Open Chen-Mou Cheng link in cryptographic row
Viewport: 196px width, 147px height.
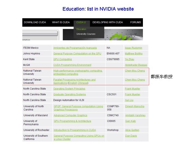tap(135, 71)
